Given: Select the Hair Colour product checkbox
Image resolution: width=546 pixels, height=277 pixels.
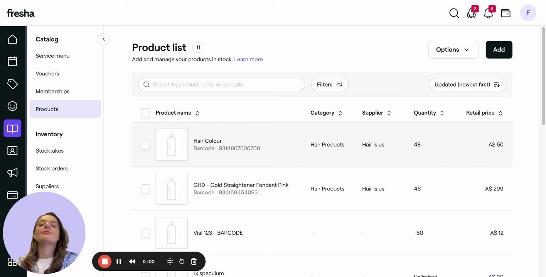Looking at the screenshot, I should point(145,145).
